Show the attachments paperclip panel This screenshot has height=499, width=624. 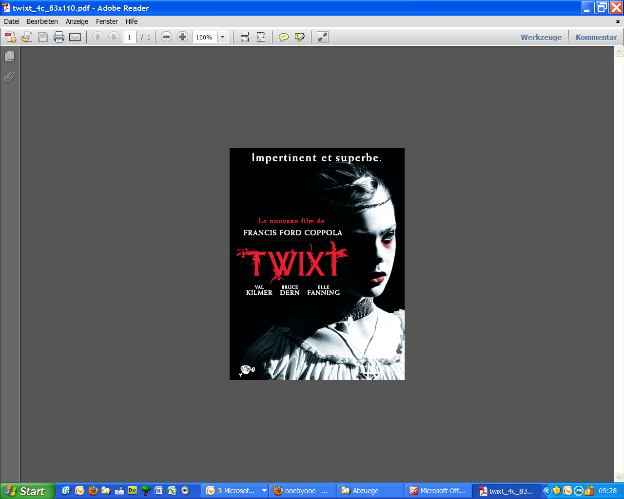click(x=9, y=77)
